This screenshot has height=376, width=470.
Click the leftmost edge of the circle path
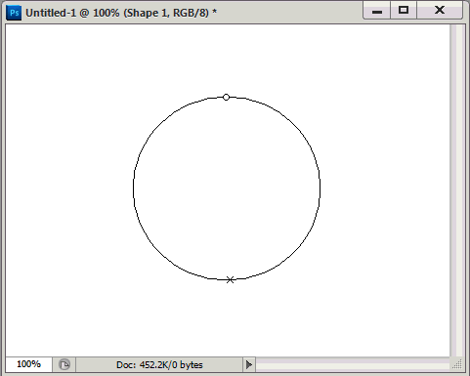coord(134,187)
